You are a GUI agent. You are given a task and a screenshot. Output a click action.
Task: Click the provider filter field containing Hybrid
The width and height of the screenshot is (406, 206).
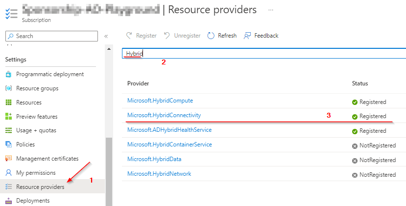click(x=264, y=53)
